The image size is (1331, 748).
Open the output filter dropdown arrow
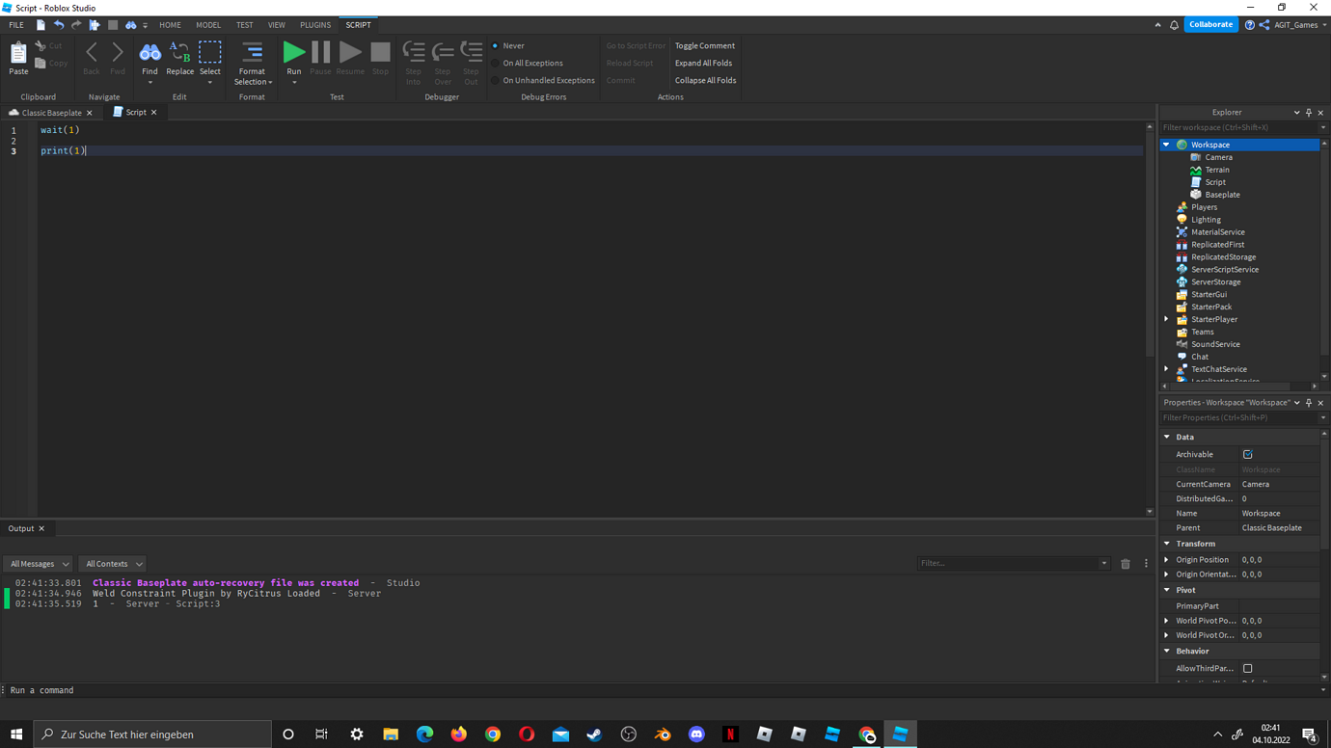pos(1103,564)
